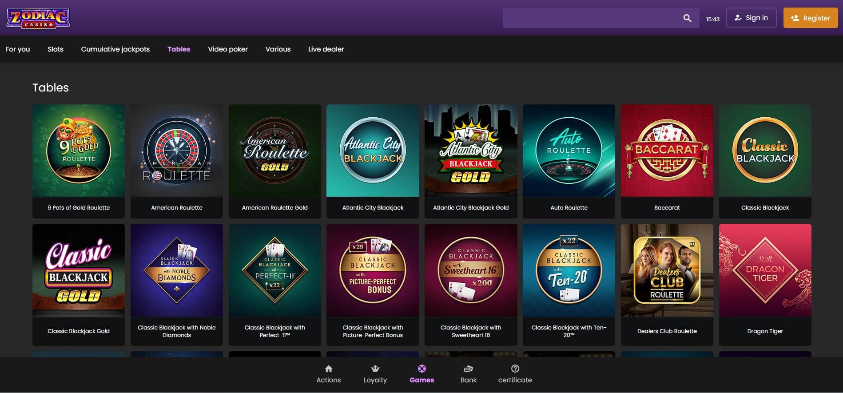
Task: Open the Live dealer tab
Action: pos(326,49)
